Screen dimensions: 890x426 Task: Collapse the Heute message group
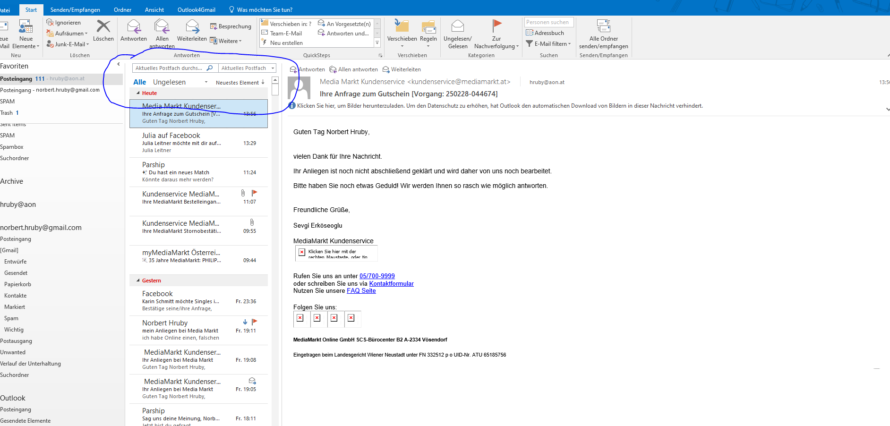click(138, 93)
